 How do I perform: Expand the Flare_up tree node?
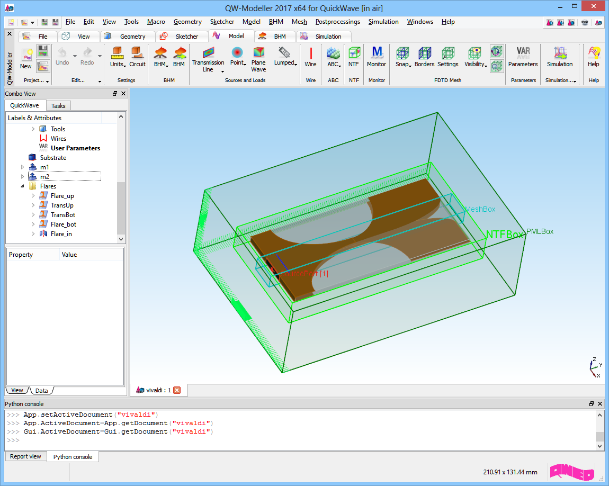[x=33, y=196]
